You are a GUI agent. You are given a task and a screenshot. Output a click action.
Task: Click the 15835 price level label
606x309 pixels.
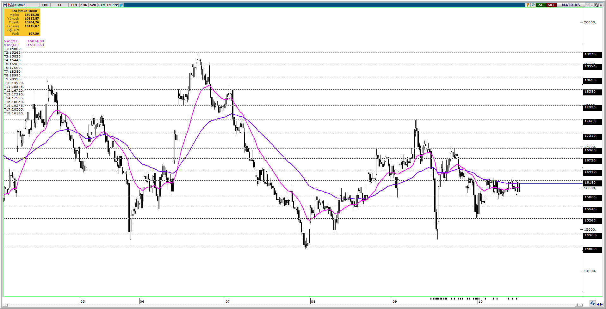point(592,197)
